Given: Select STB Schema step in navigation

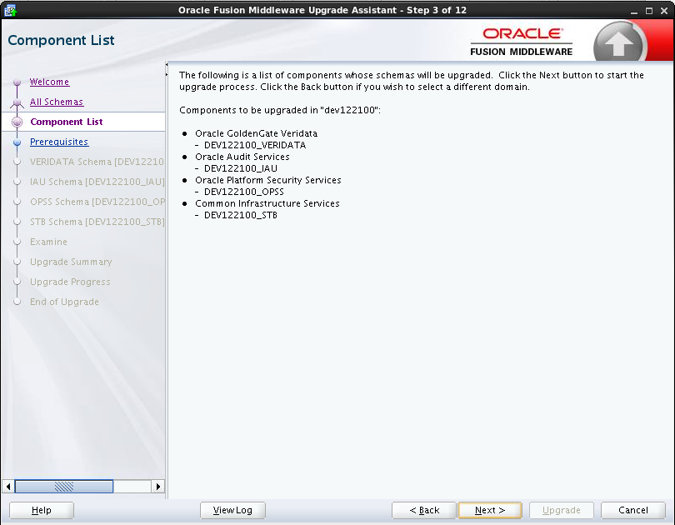Looking at the screenshot, I should click(97, 222).
